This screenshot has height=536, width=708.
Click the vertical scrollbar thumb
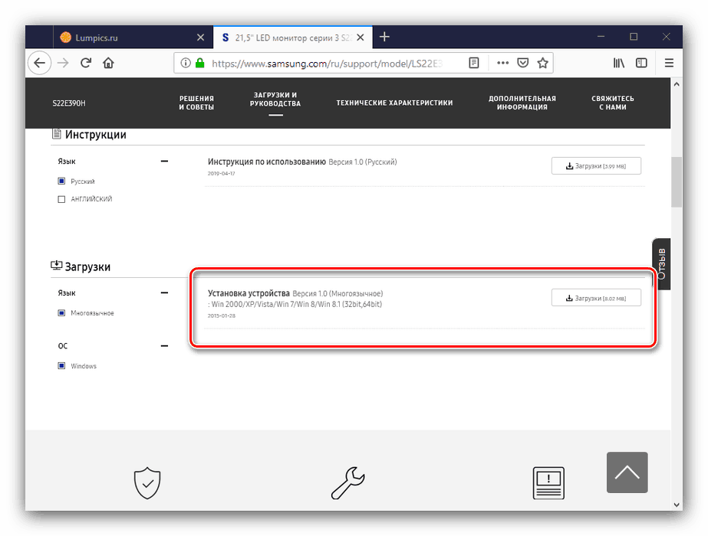click(677, 182)
